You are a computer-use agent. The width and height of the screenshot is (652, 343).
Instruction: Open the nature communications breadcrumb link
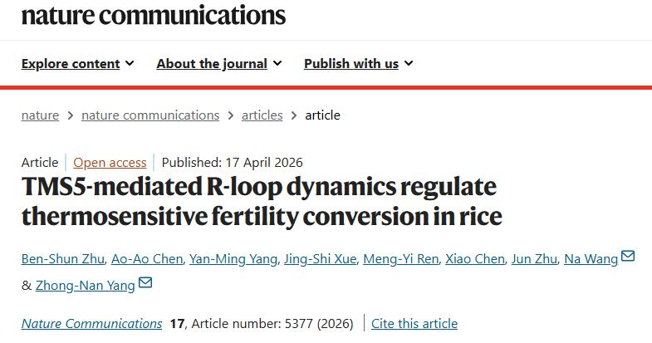tap(150, 115)
